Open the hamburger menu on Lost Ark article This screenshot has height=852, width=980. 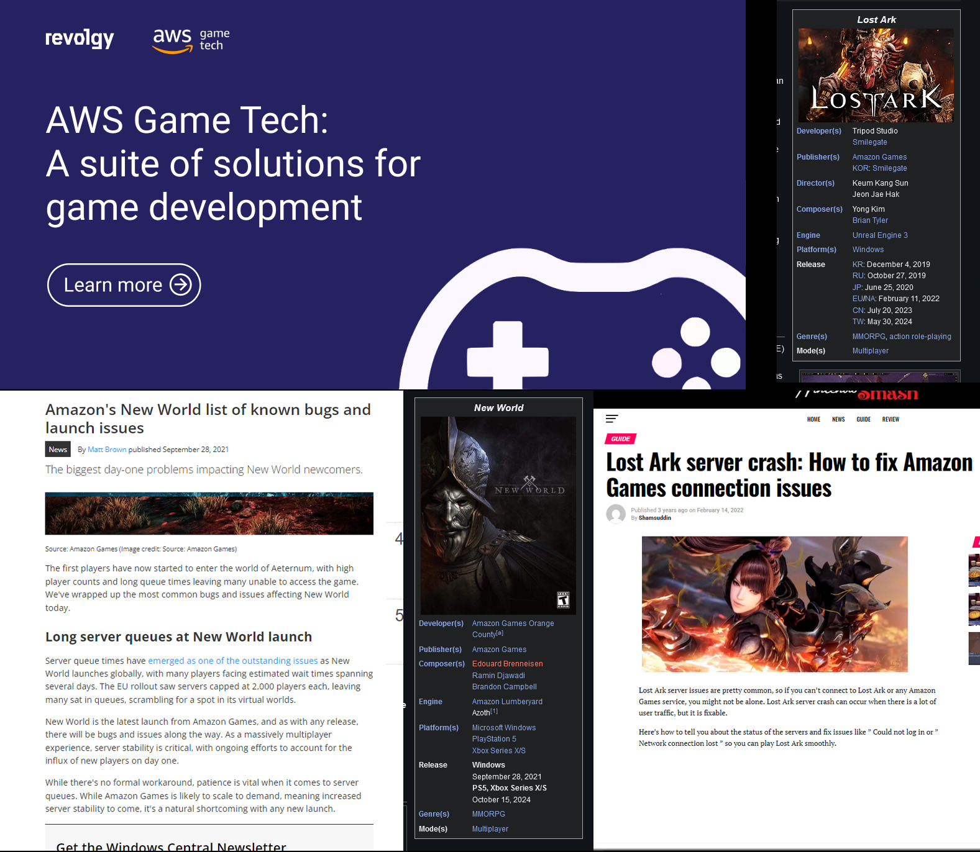611,419
